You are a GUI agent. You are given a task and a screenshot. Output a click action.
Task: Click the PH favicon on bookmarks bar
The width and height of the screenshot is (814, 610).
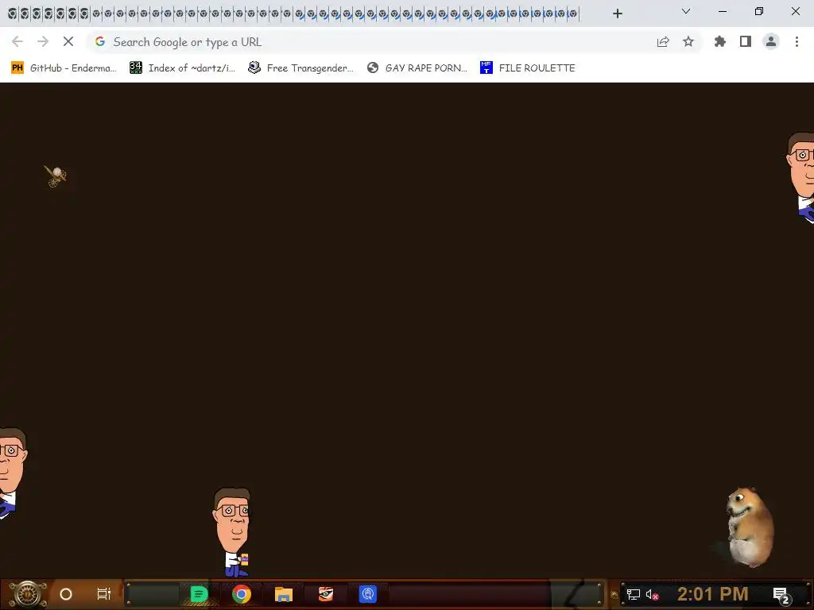17,68
